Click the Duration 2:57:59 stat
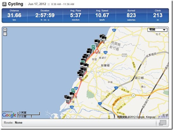Image resolution: width=173 pixels, height=130 pixels. click(x=45, y=15)
